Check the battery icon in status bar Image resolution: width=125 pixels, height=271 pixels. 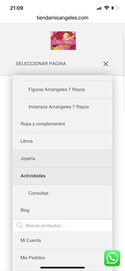(115, 8)
